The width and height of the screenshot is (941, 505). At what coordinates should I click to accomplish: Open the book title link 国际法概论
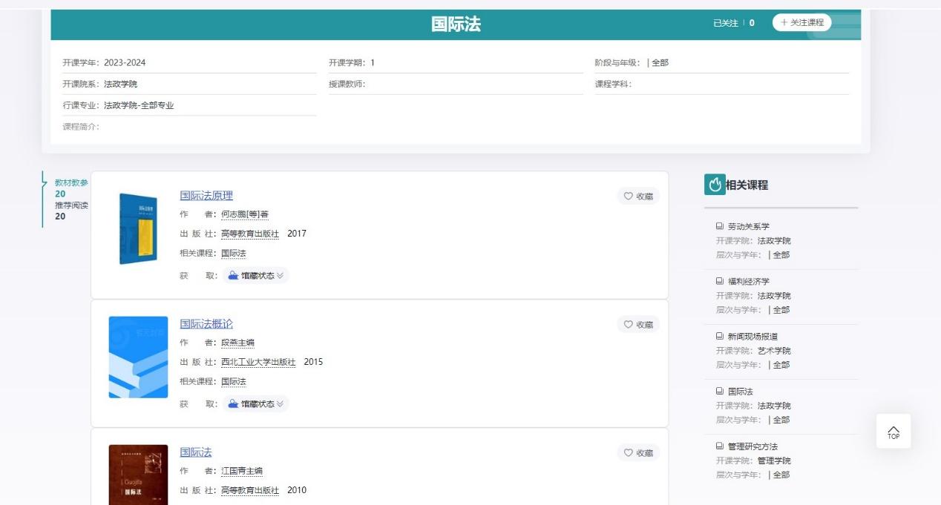(x=206, y=324)
